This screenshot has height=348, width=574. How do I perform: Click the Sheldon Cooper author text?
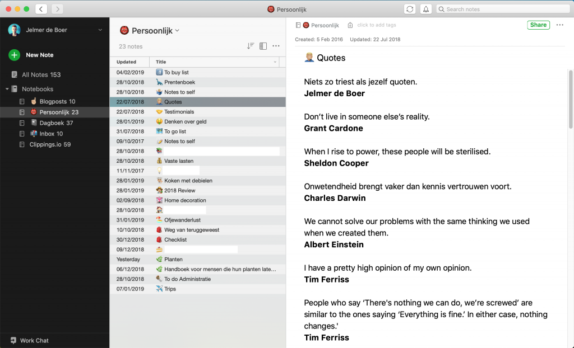point(336,163)
